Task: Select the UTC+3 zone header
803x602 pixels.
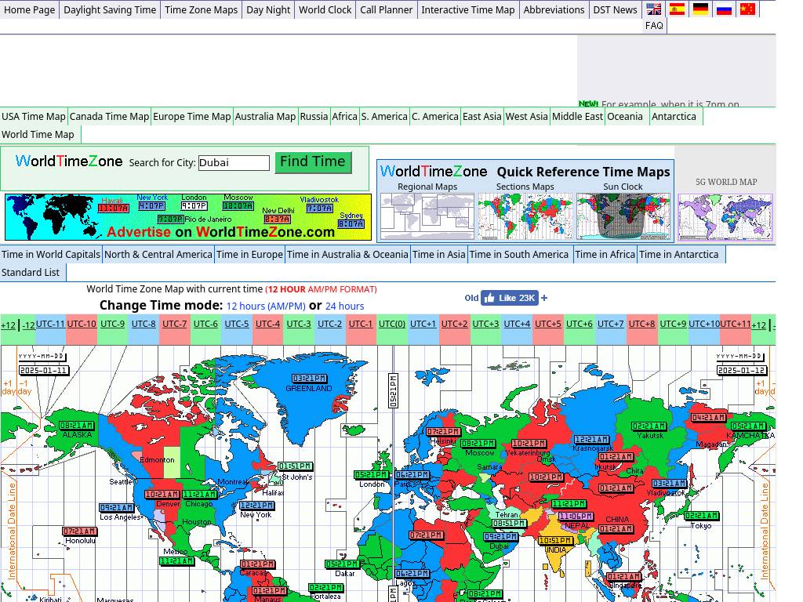Action: click(x=485, y=324)
